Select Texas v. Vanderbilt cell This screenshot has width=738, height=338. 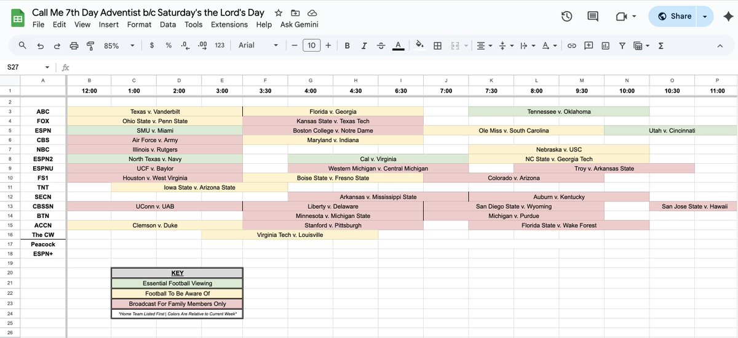pyautogui.click(x=155, y=111)
